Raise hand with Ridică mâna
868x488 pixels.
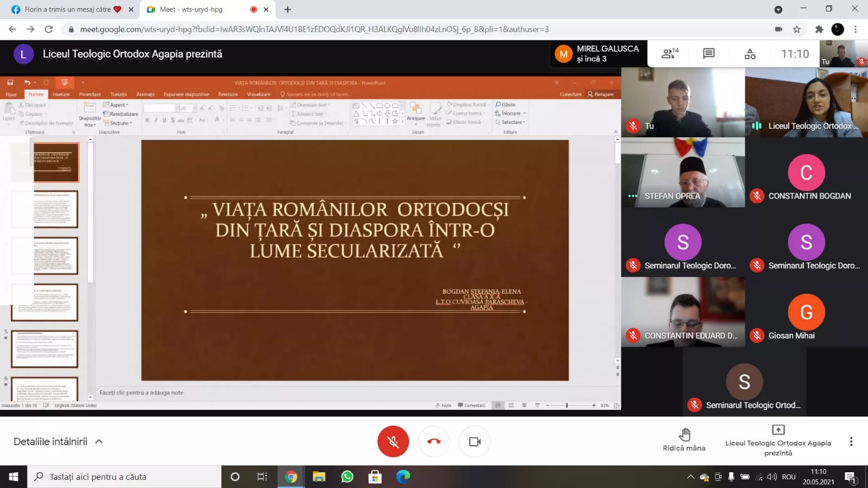pos(684,440)
